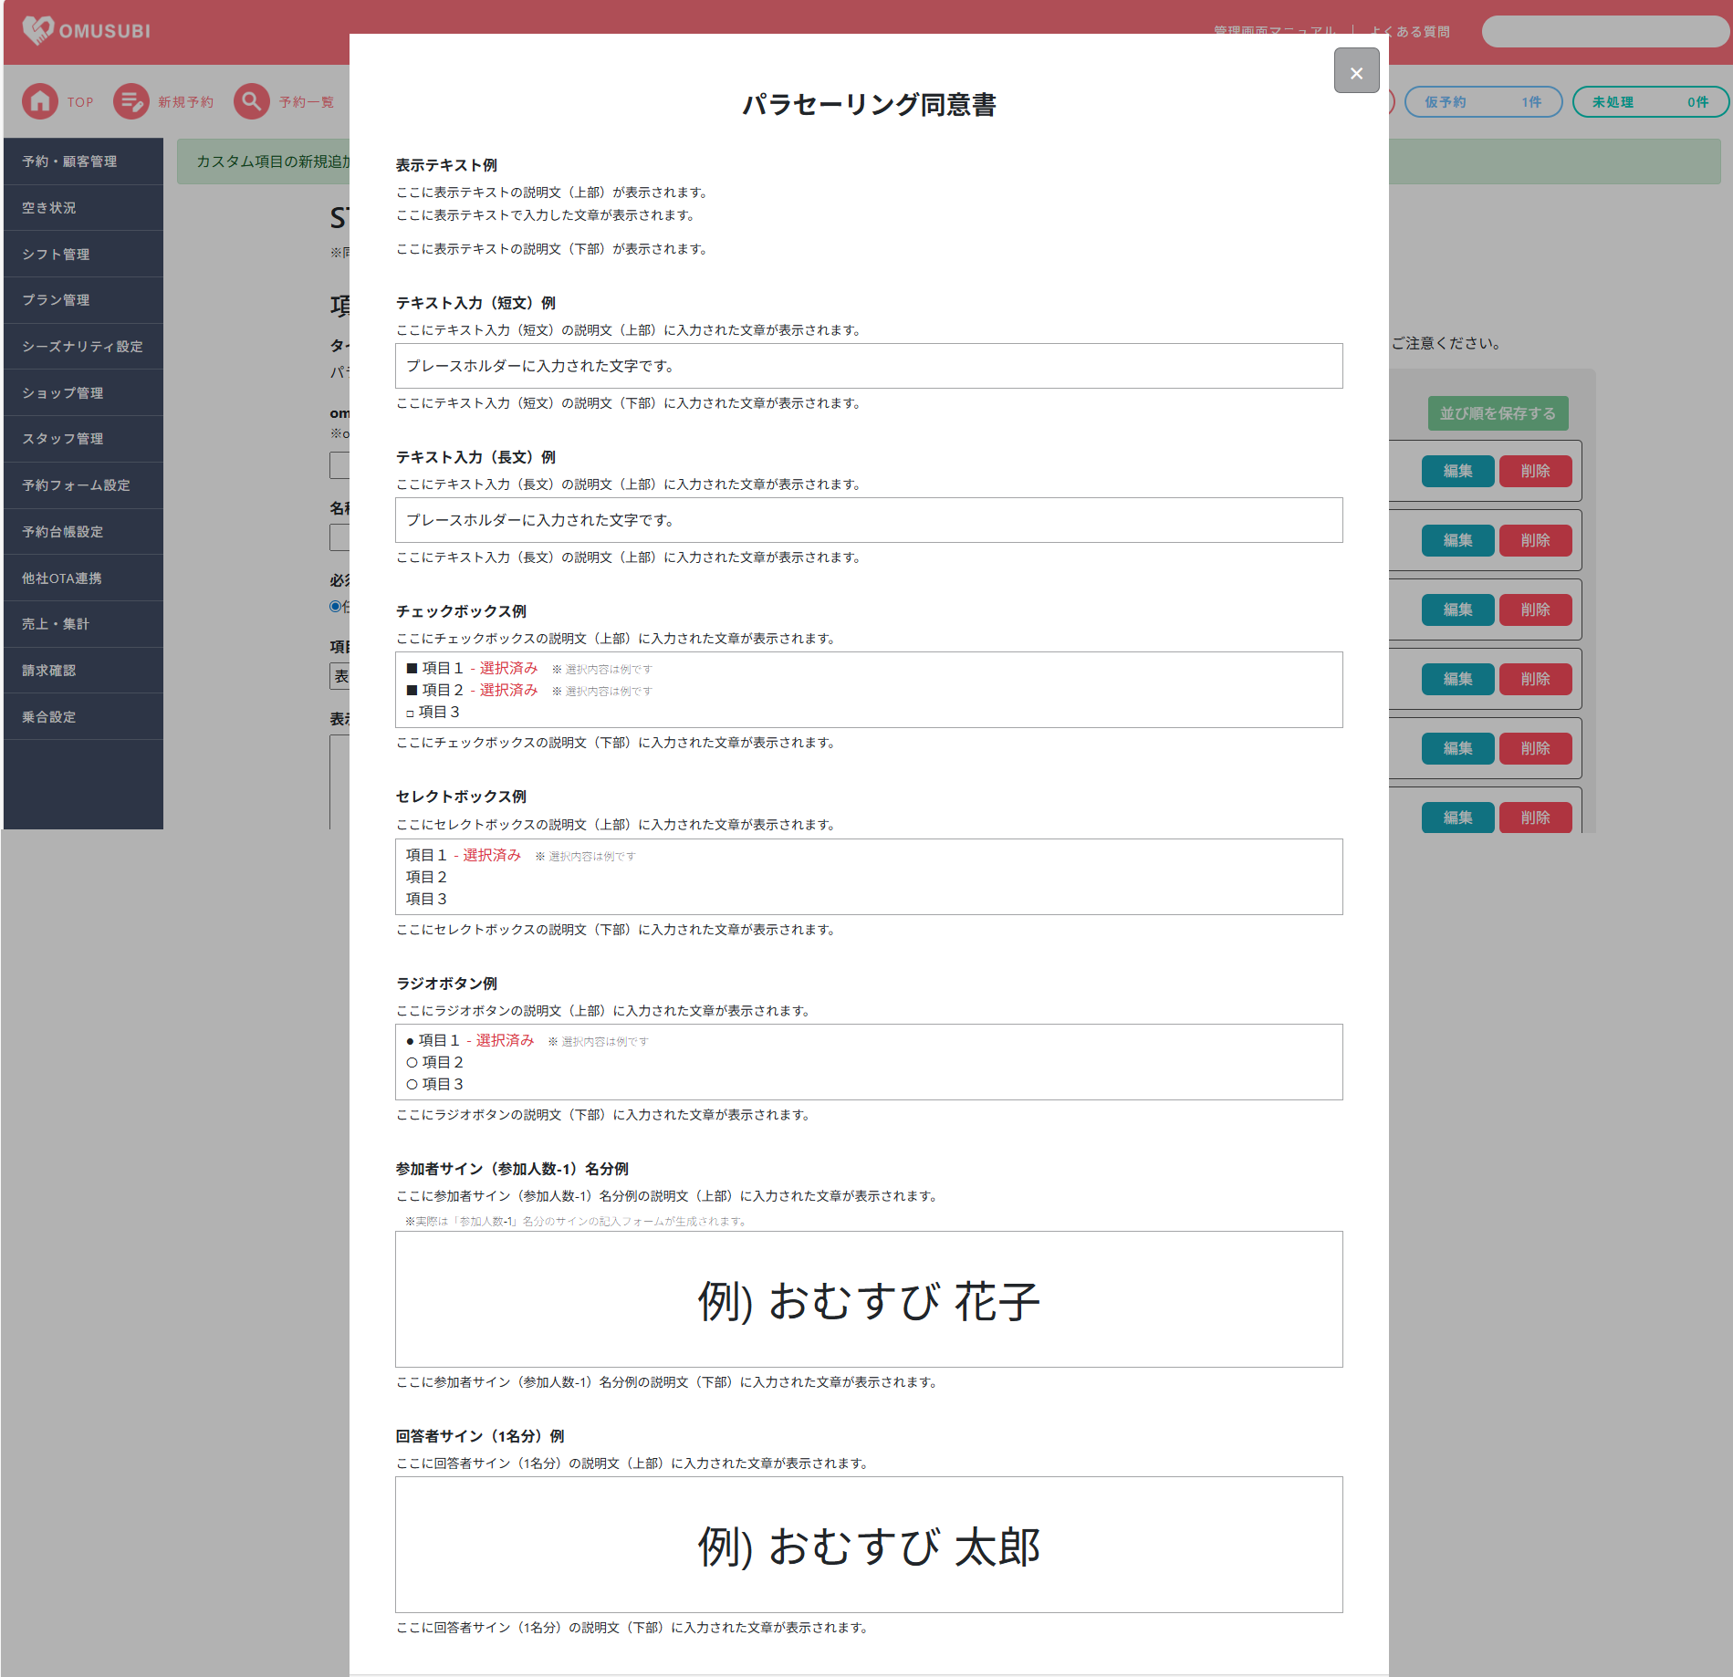Click the long text input example field

(x=868, y=520)
